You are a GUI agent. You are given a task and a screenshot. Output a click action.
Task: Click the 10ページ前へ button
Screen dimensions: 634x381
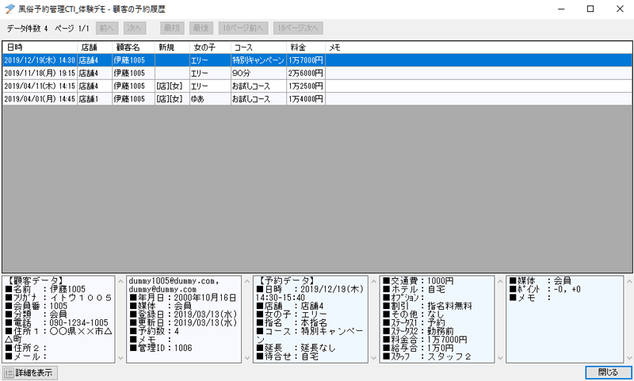click(243, 28)
